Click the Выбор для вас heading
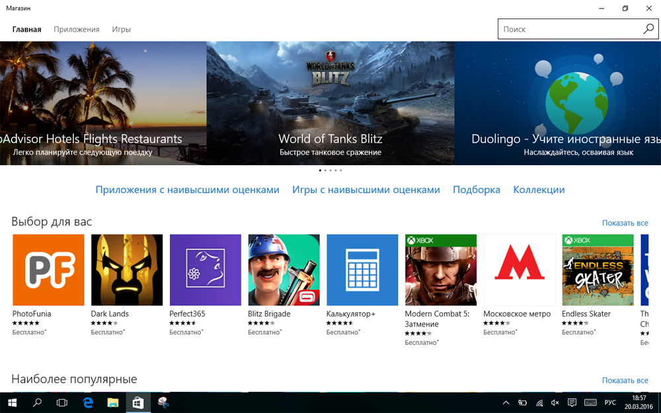661x413 pixels. (x=52, y=221)
